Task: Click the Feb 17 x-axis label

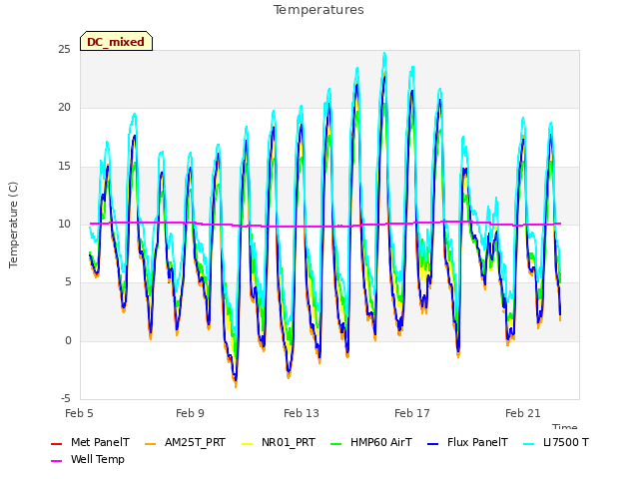Action: click(412, 413)
